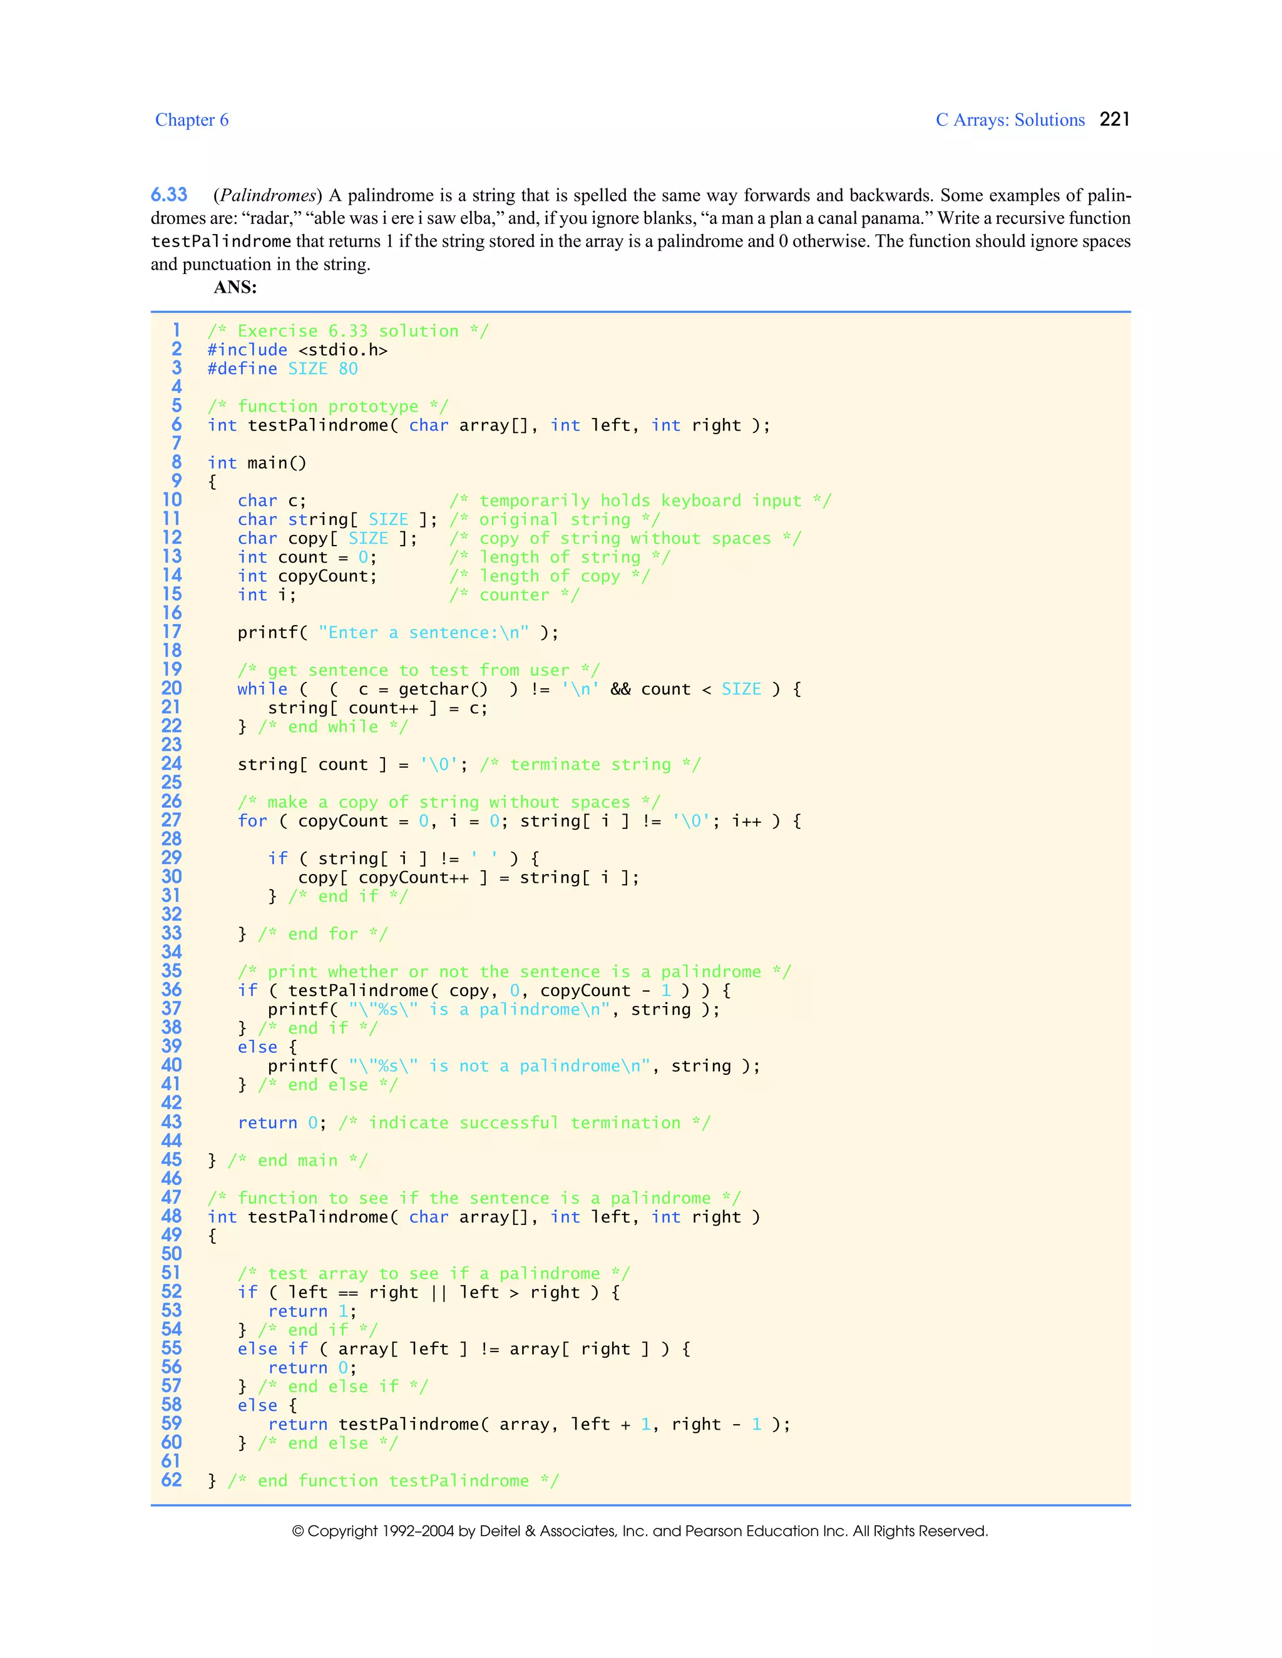Screen dimensions: 1282x1658
Task: Click the 'int copyCount;' declaration
Action: click(307, 576)
